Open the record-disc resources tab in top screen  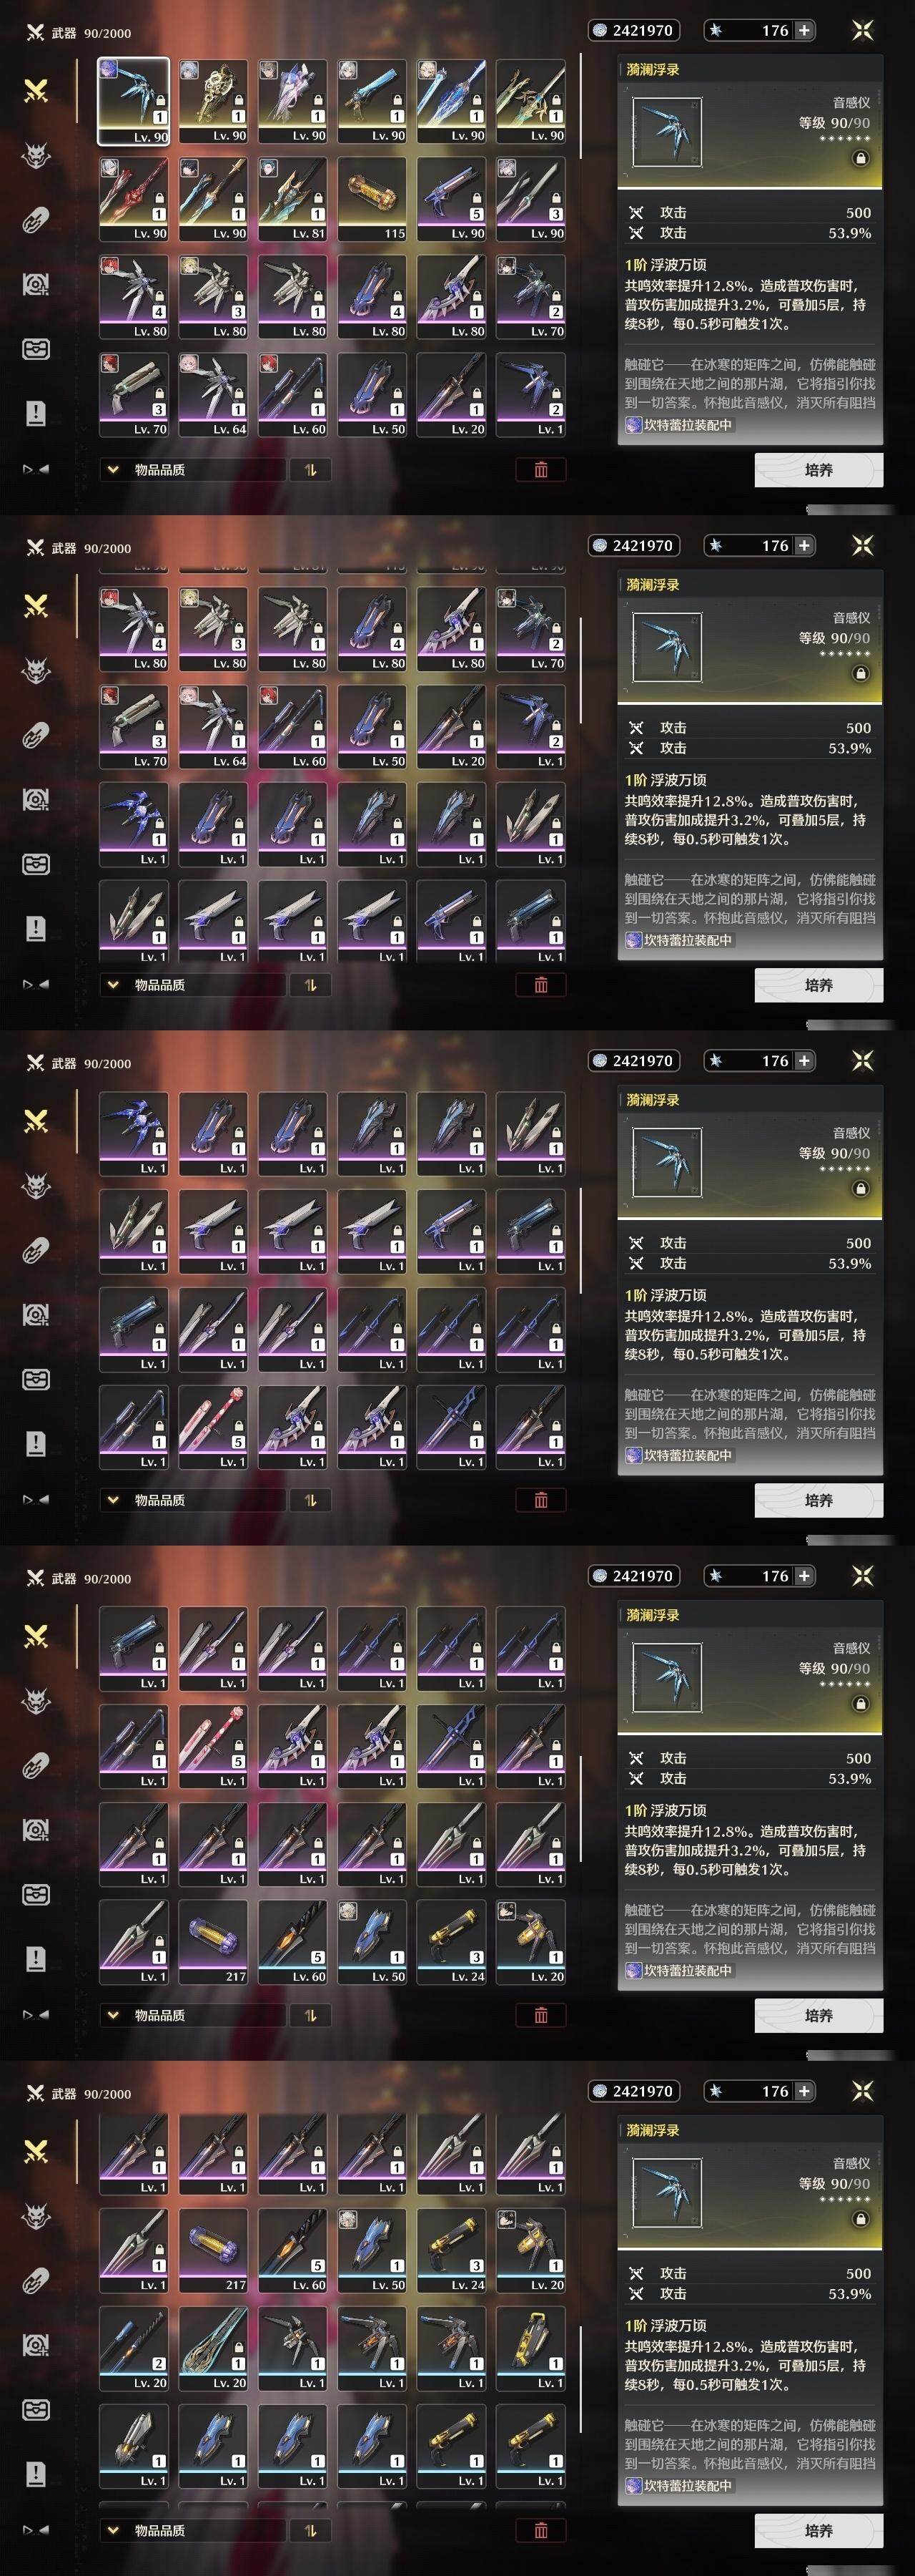[x=36, y=285]
